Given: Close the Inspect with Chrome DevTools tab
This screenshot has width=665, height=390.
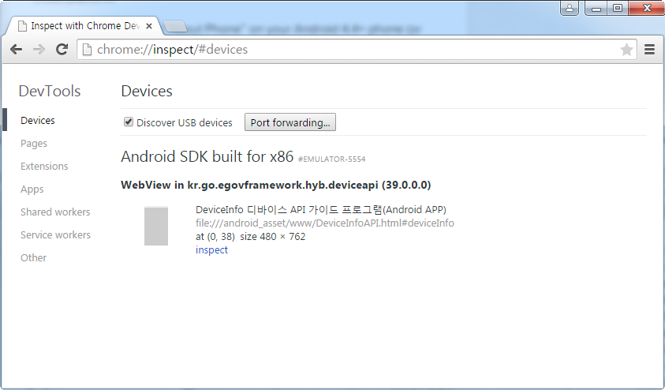Looking at the screenshot, I should click(x=149, y=26).
